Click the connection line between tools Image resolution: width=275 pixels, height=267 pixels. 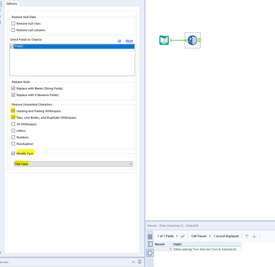click(179, 40)
